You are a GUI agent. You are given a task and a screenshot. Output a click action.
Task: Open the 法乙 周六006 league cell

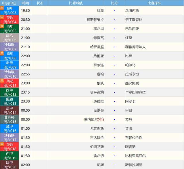coord(9,38)
